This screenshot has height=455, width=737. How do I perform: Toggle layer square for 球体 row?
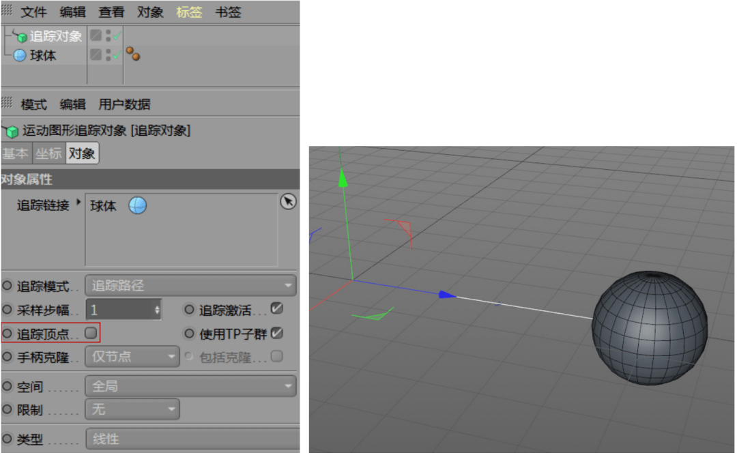pos(96,55)
